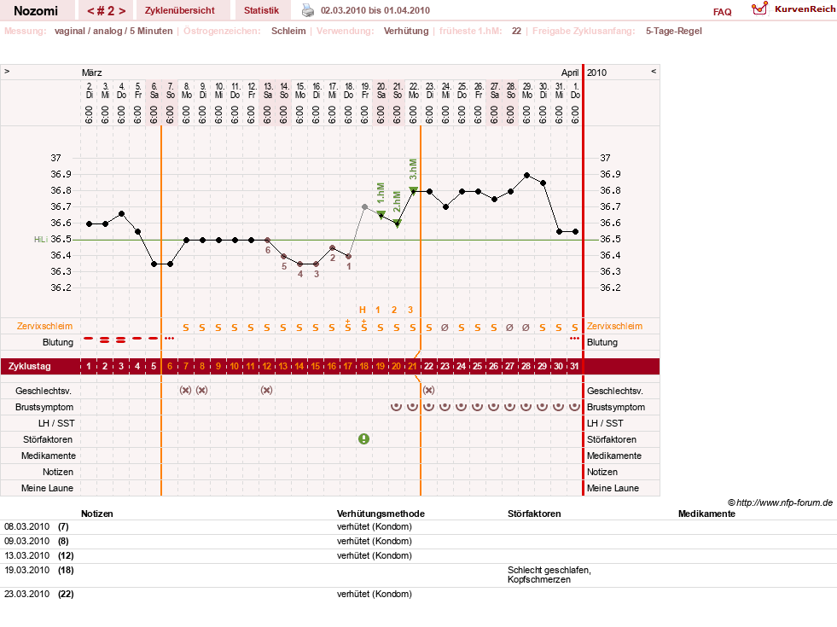Image resolution: width=837 pixels, height=627 pixels.
Task: Click the left Störfaktoren row label
Action: click(x=48, y=439)
